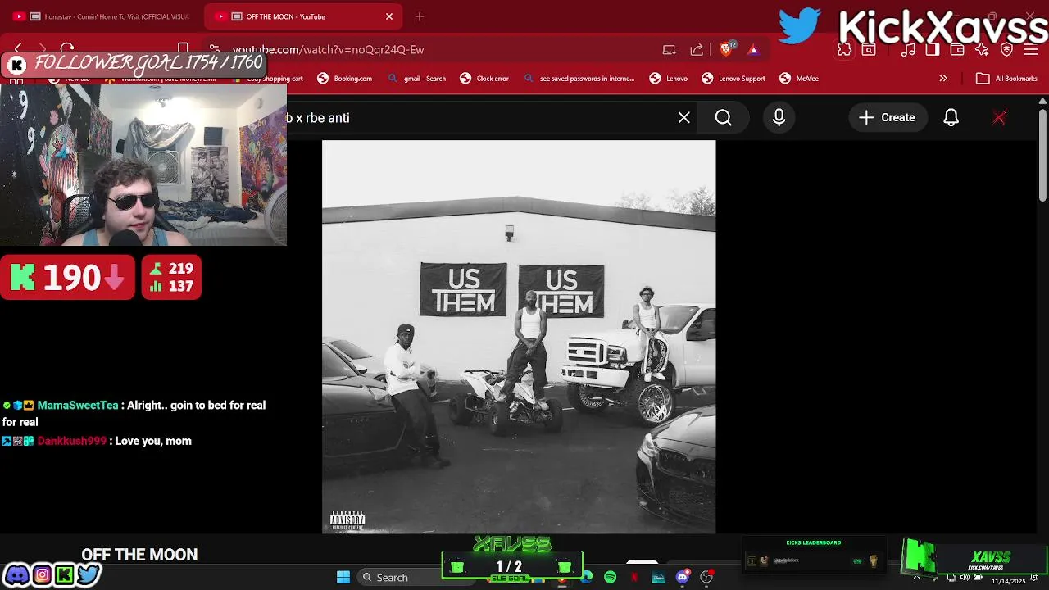The height and width of the screenshot is (590, 1049).
Task: Open the browser hamburger menu
Action: [1031, 50]
